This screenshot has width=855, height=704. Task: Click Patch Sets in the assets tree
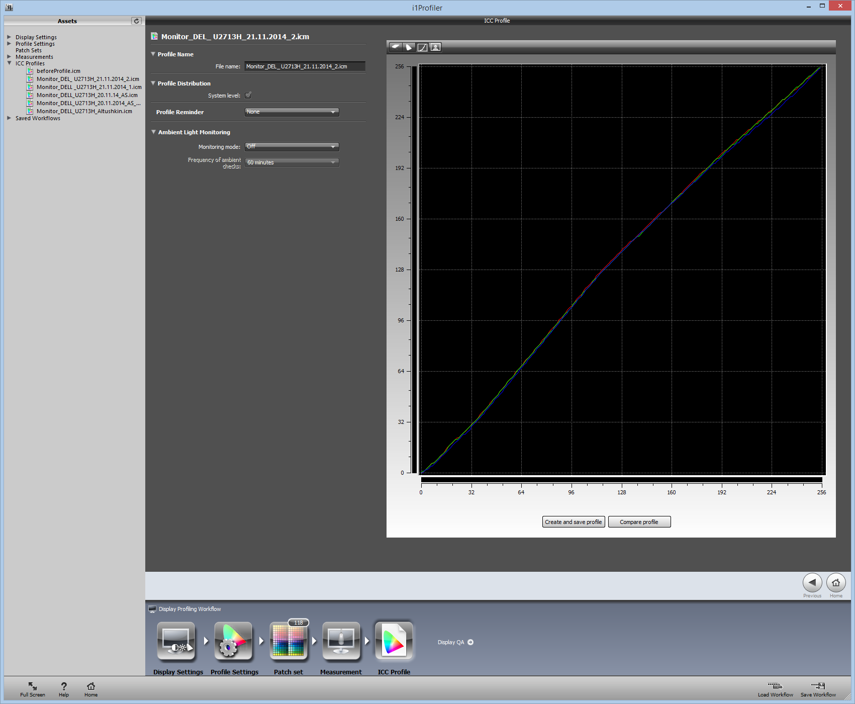coord(29,50)
